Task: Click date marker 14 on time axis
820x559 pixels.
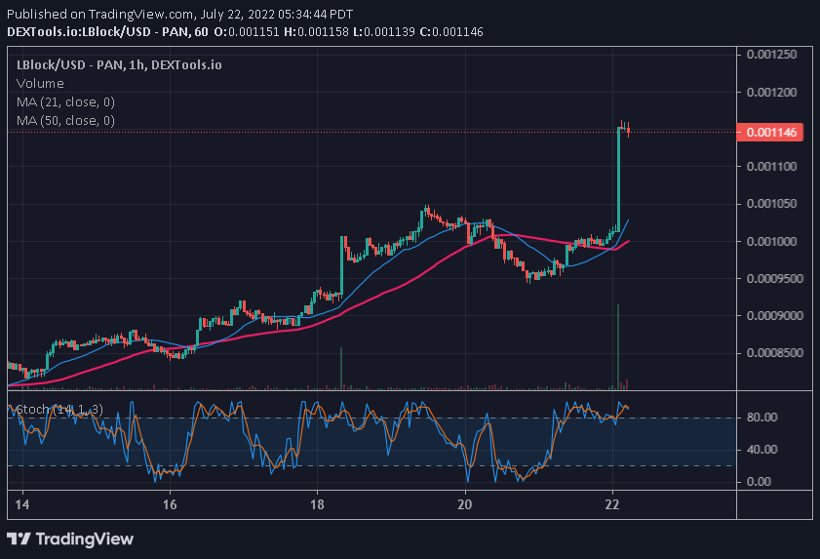Action: (x=22, y=504)
